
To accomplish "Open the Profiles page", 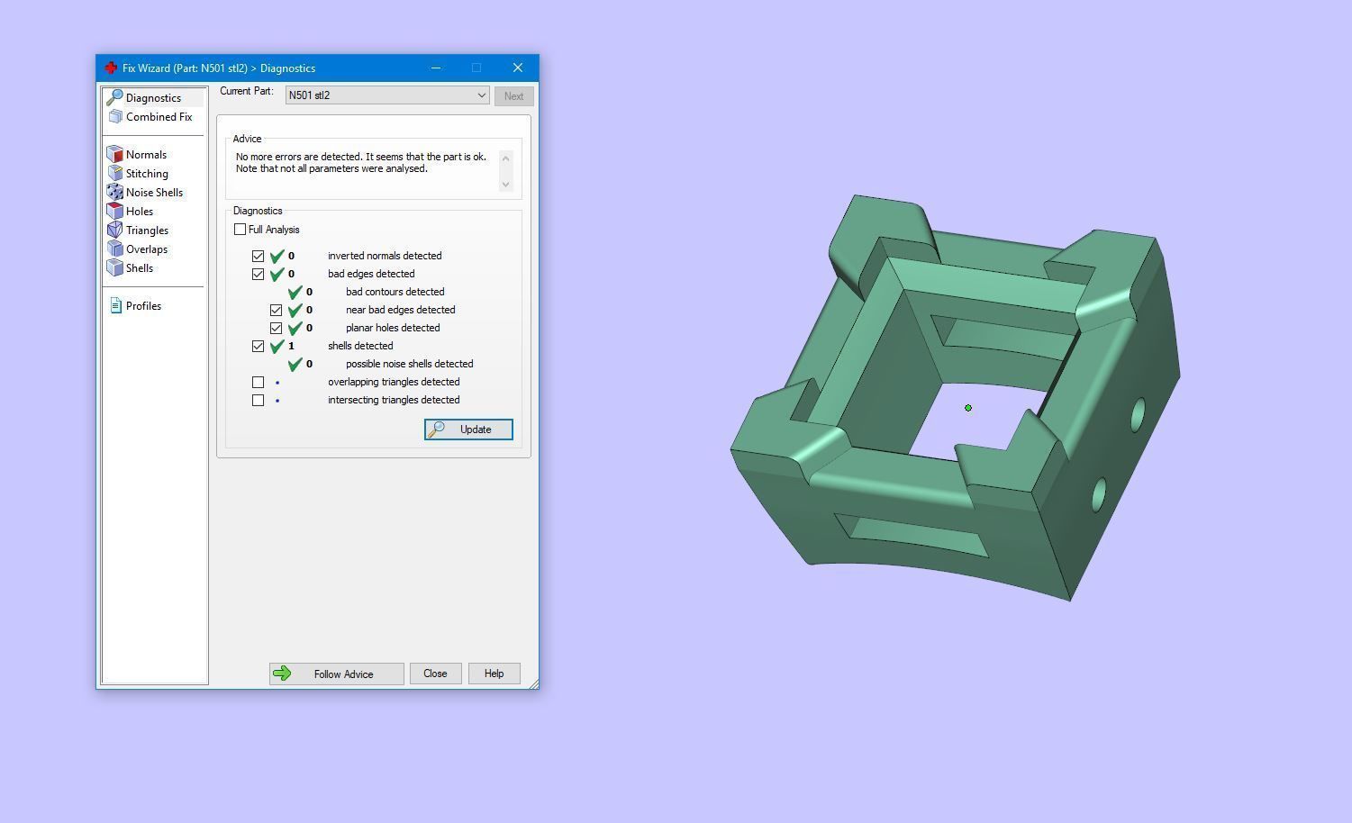I will pos(143,305).
